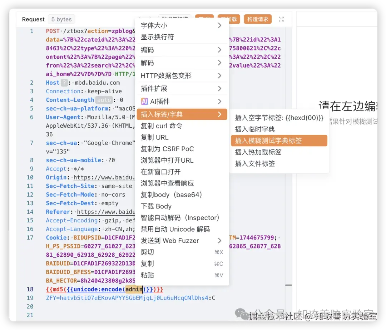Click the Referer header on line 14

pyautogui.click(x=58, y=212)
